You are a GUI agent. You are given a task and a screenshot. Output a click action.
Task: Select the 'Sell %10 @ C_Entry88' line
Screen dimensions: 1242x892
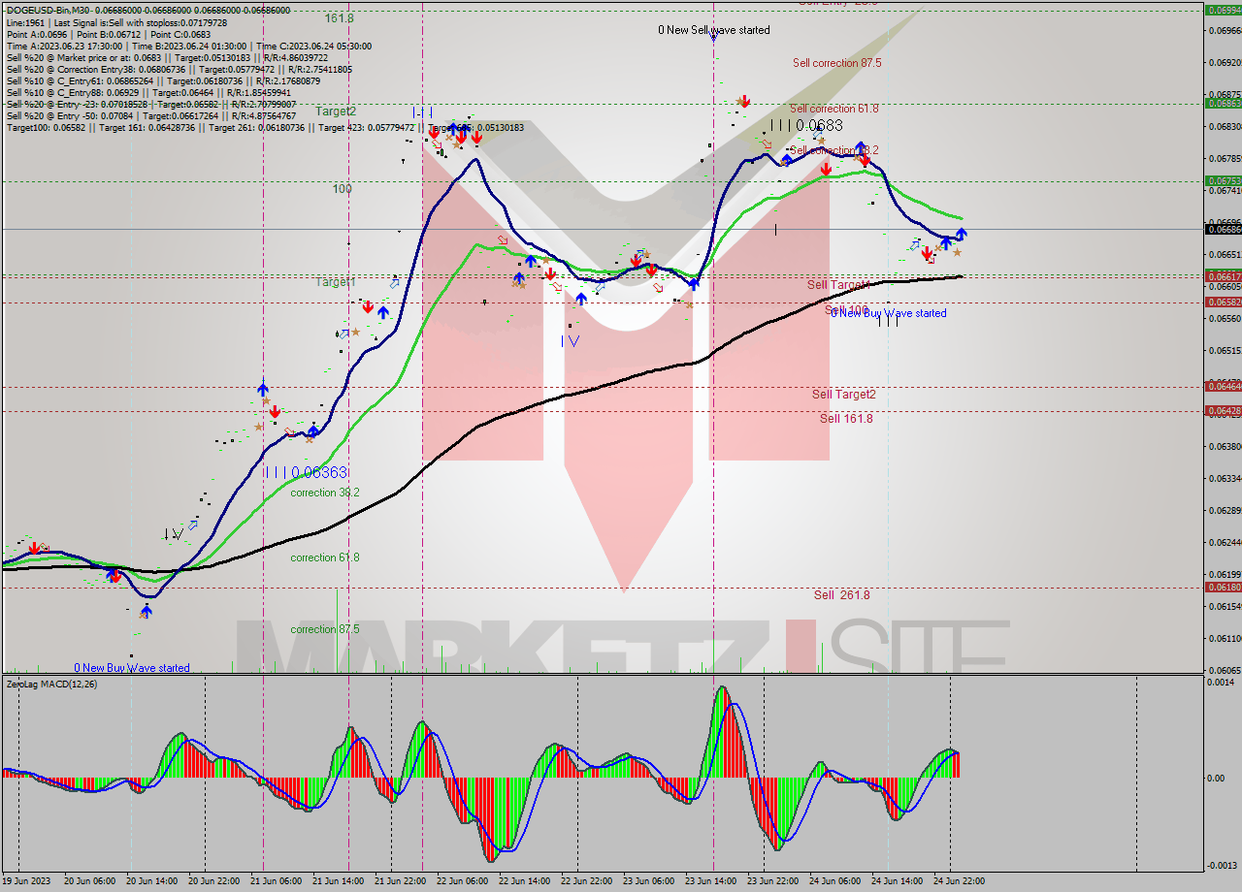(x=147, y=92)
